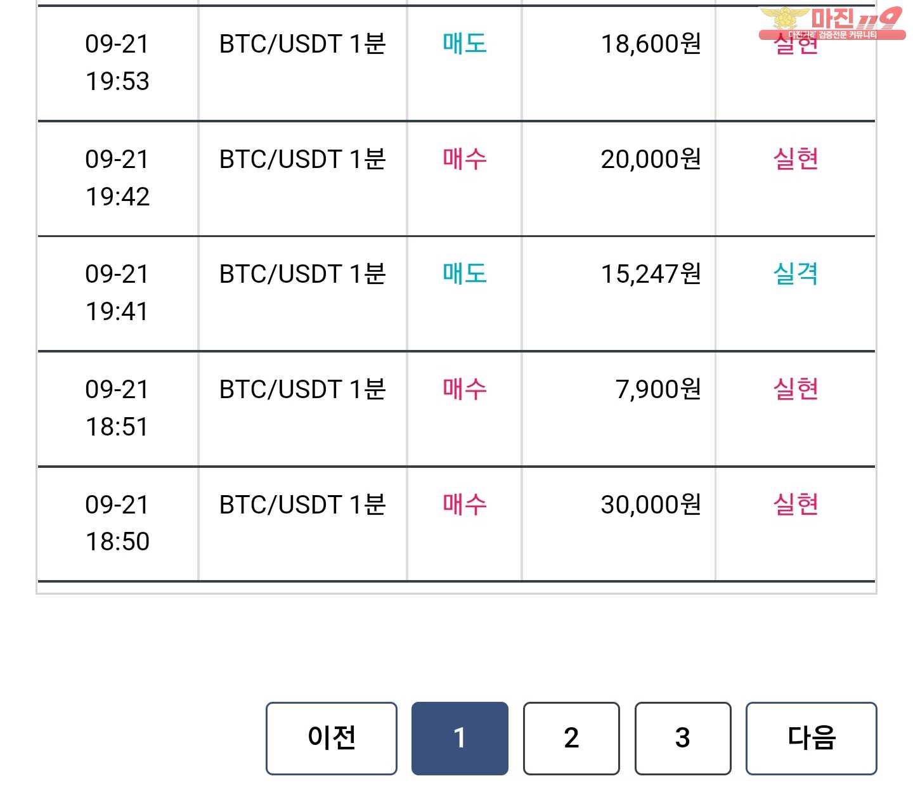Go to pagination page 2
Image resolution: width=913 pixels, height=795 pixels.
click(571, 738)
